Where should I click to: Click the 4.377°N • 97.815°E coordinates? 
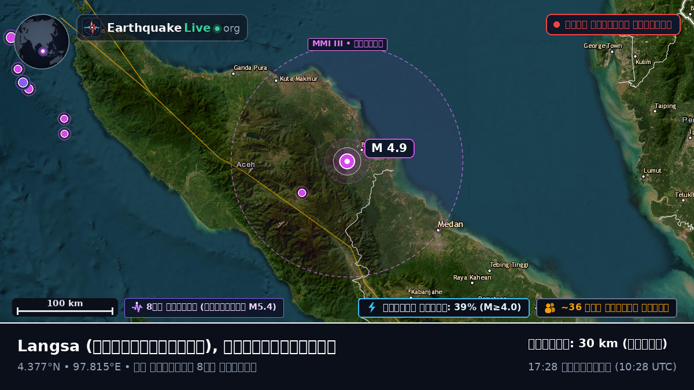click(x=69, y=367)
